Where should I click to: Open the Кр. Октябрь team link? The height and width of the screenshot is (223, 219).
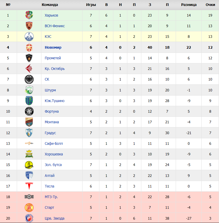[x=55, y=69]
